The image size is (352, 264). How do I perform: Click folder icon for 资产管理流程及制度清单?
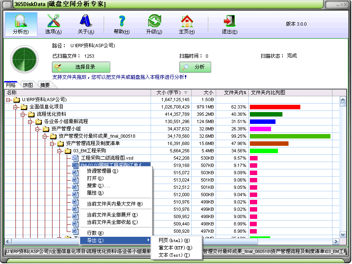(x=61, y=143)
